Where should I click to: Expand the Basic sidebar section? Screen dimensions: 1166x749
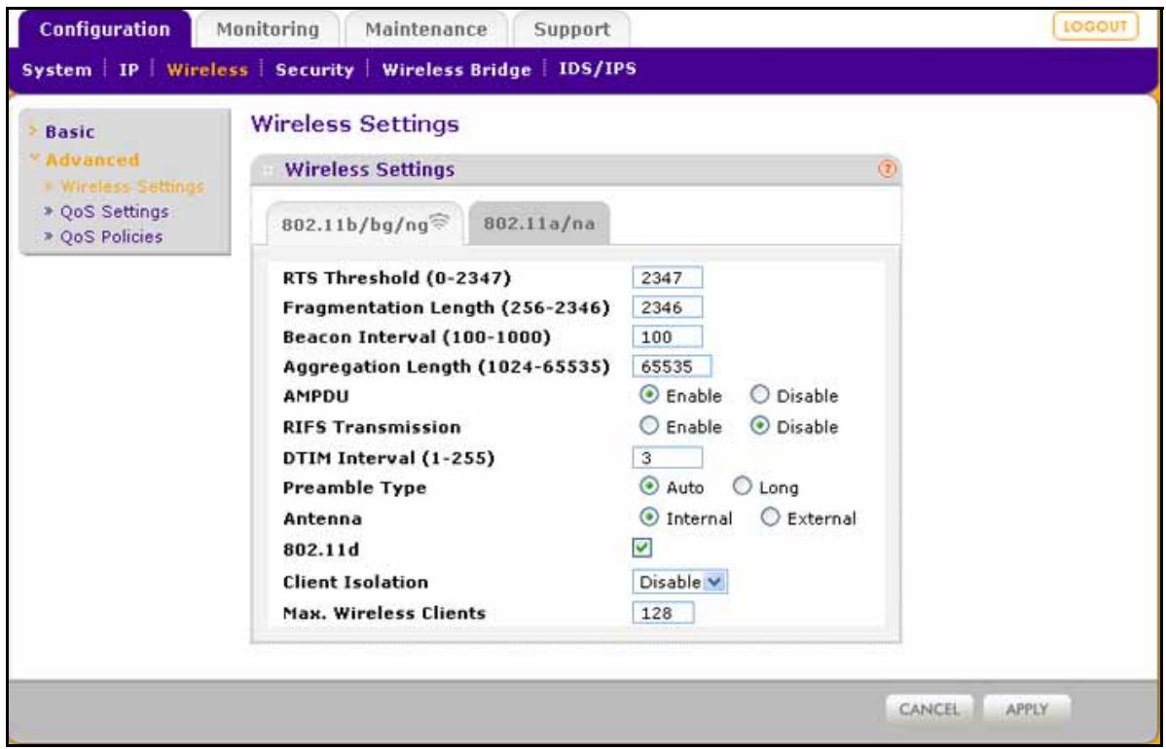click(x=70, y=132)
